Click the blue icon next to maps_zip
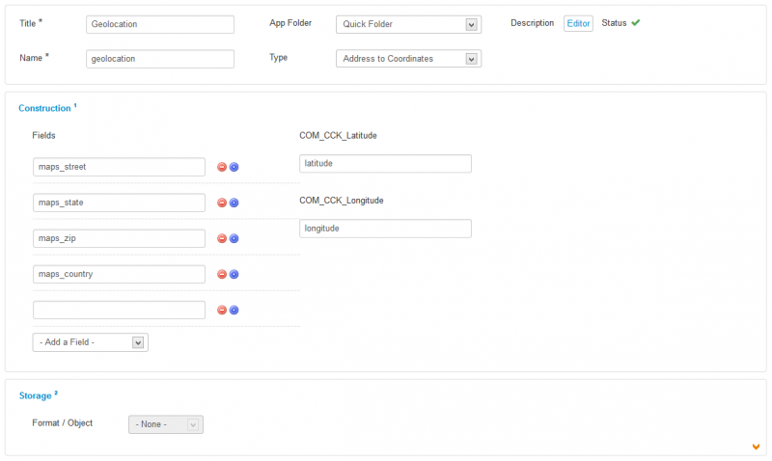Image resolution: width=772 pixels, height=461 pixels. tap(234, 238)
